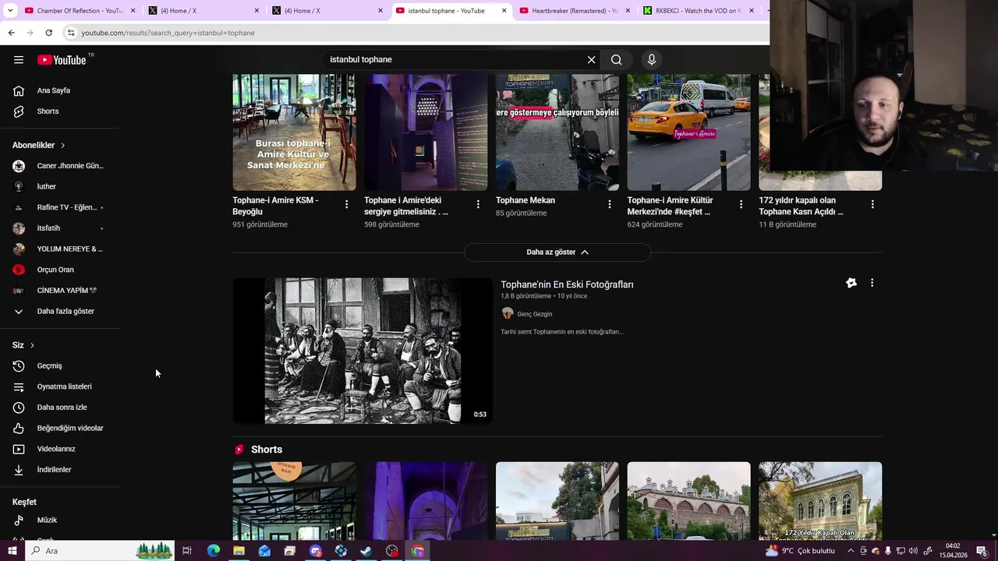Play Tophane'nin En Eski Fotoğrafları thumbnail

tap(363, 351)
